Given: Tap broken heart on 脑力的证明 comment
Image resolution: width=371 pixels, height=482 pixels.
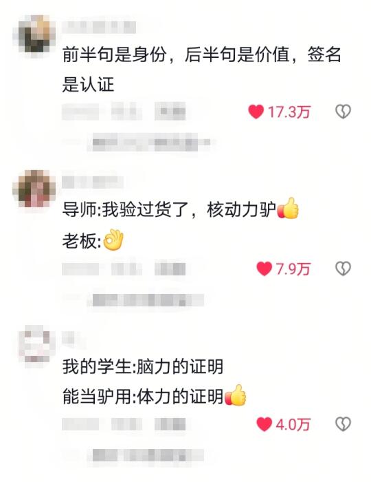Looking at the screenshot, I should [x=343, y=424].
